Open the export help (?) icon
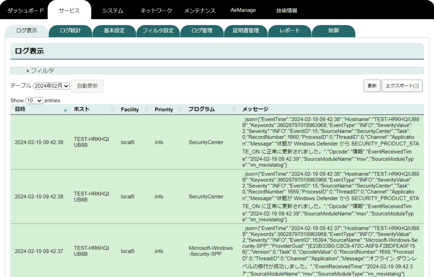 coord(417,86)
